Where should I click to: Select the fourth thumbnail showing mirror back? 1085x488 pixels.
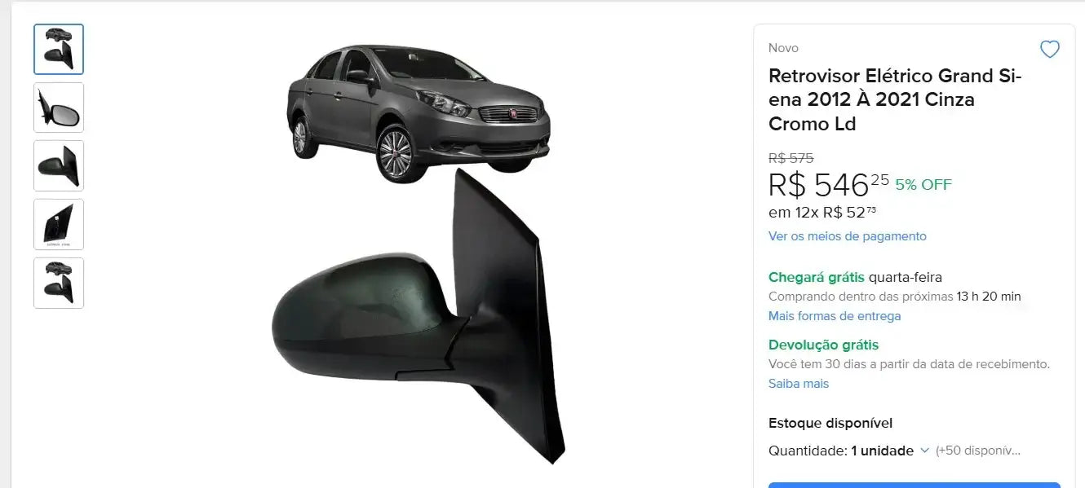coord(59,224)
